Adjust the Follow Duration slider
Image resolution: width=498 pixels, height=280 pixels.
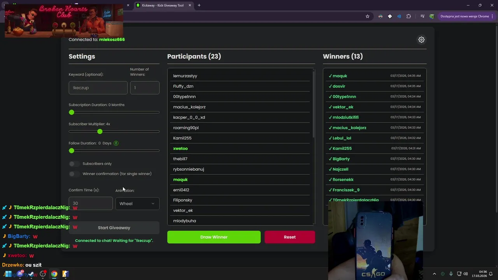[114, 150]
